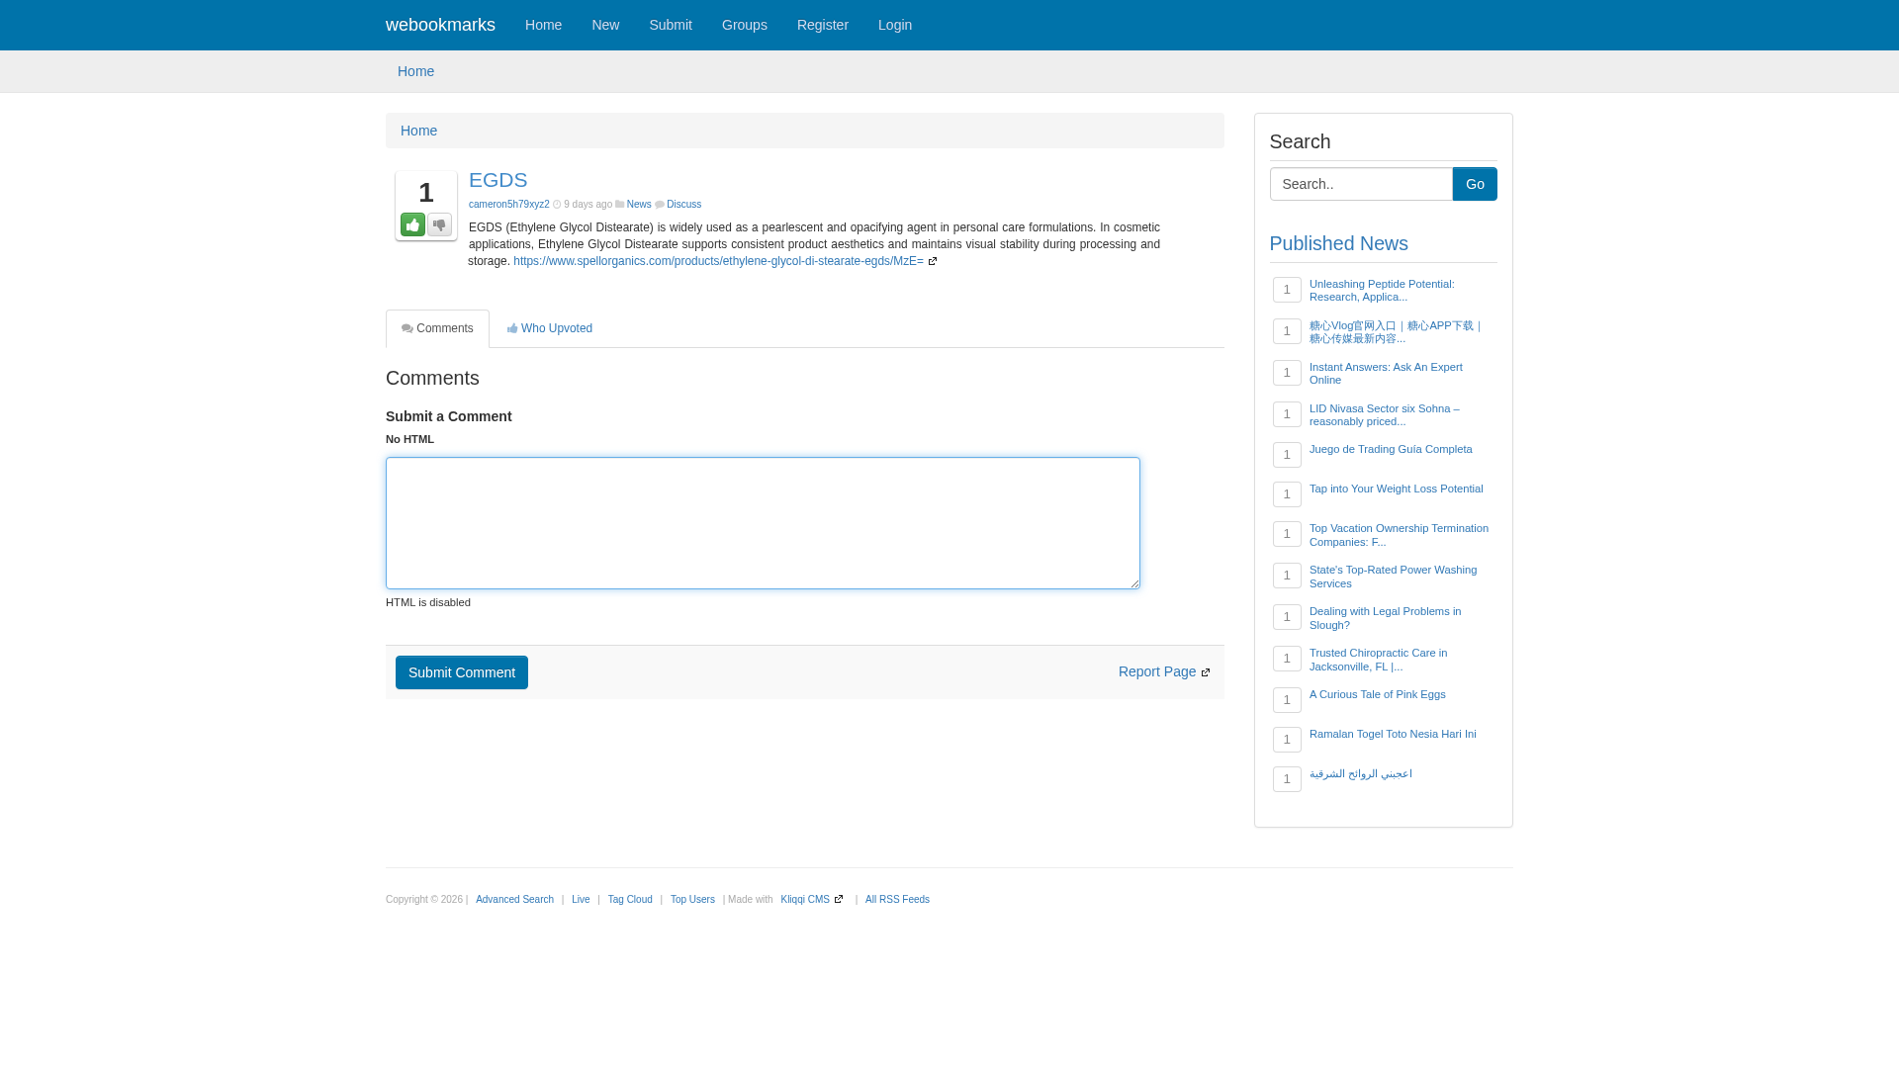Click comment bubble icon on Comments tab

(x=407, y=327)
